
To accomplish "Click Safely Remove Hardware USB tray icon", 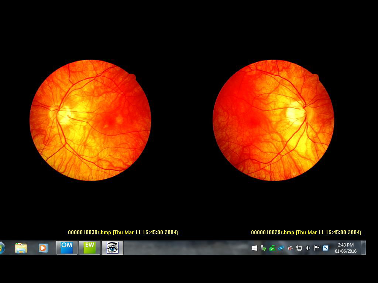I will [x=263, y=248].
